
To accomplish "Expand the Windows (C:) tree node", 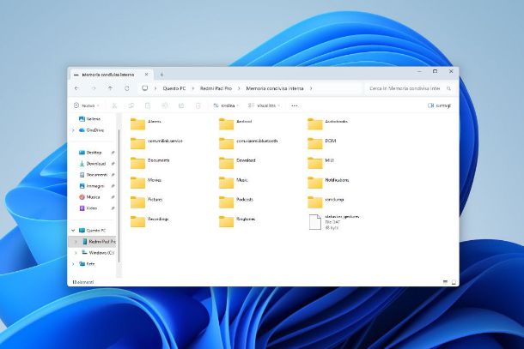I will point(76,253).
